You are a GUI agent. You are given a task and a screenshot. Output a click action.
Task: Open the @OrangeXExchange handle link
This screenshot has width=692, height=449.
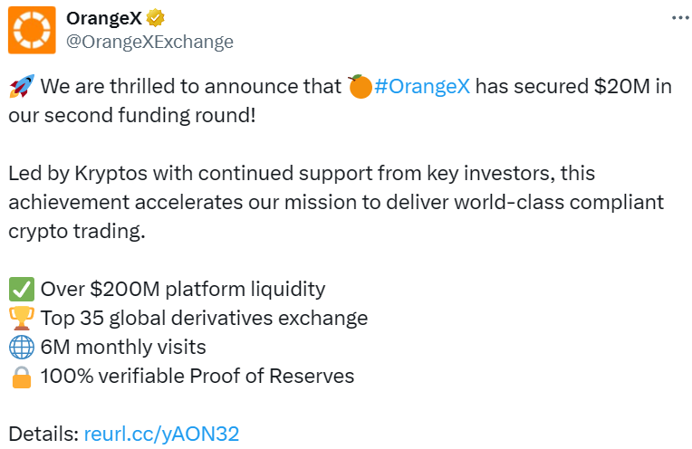click(149, 42)
